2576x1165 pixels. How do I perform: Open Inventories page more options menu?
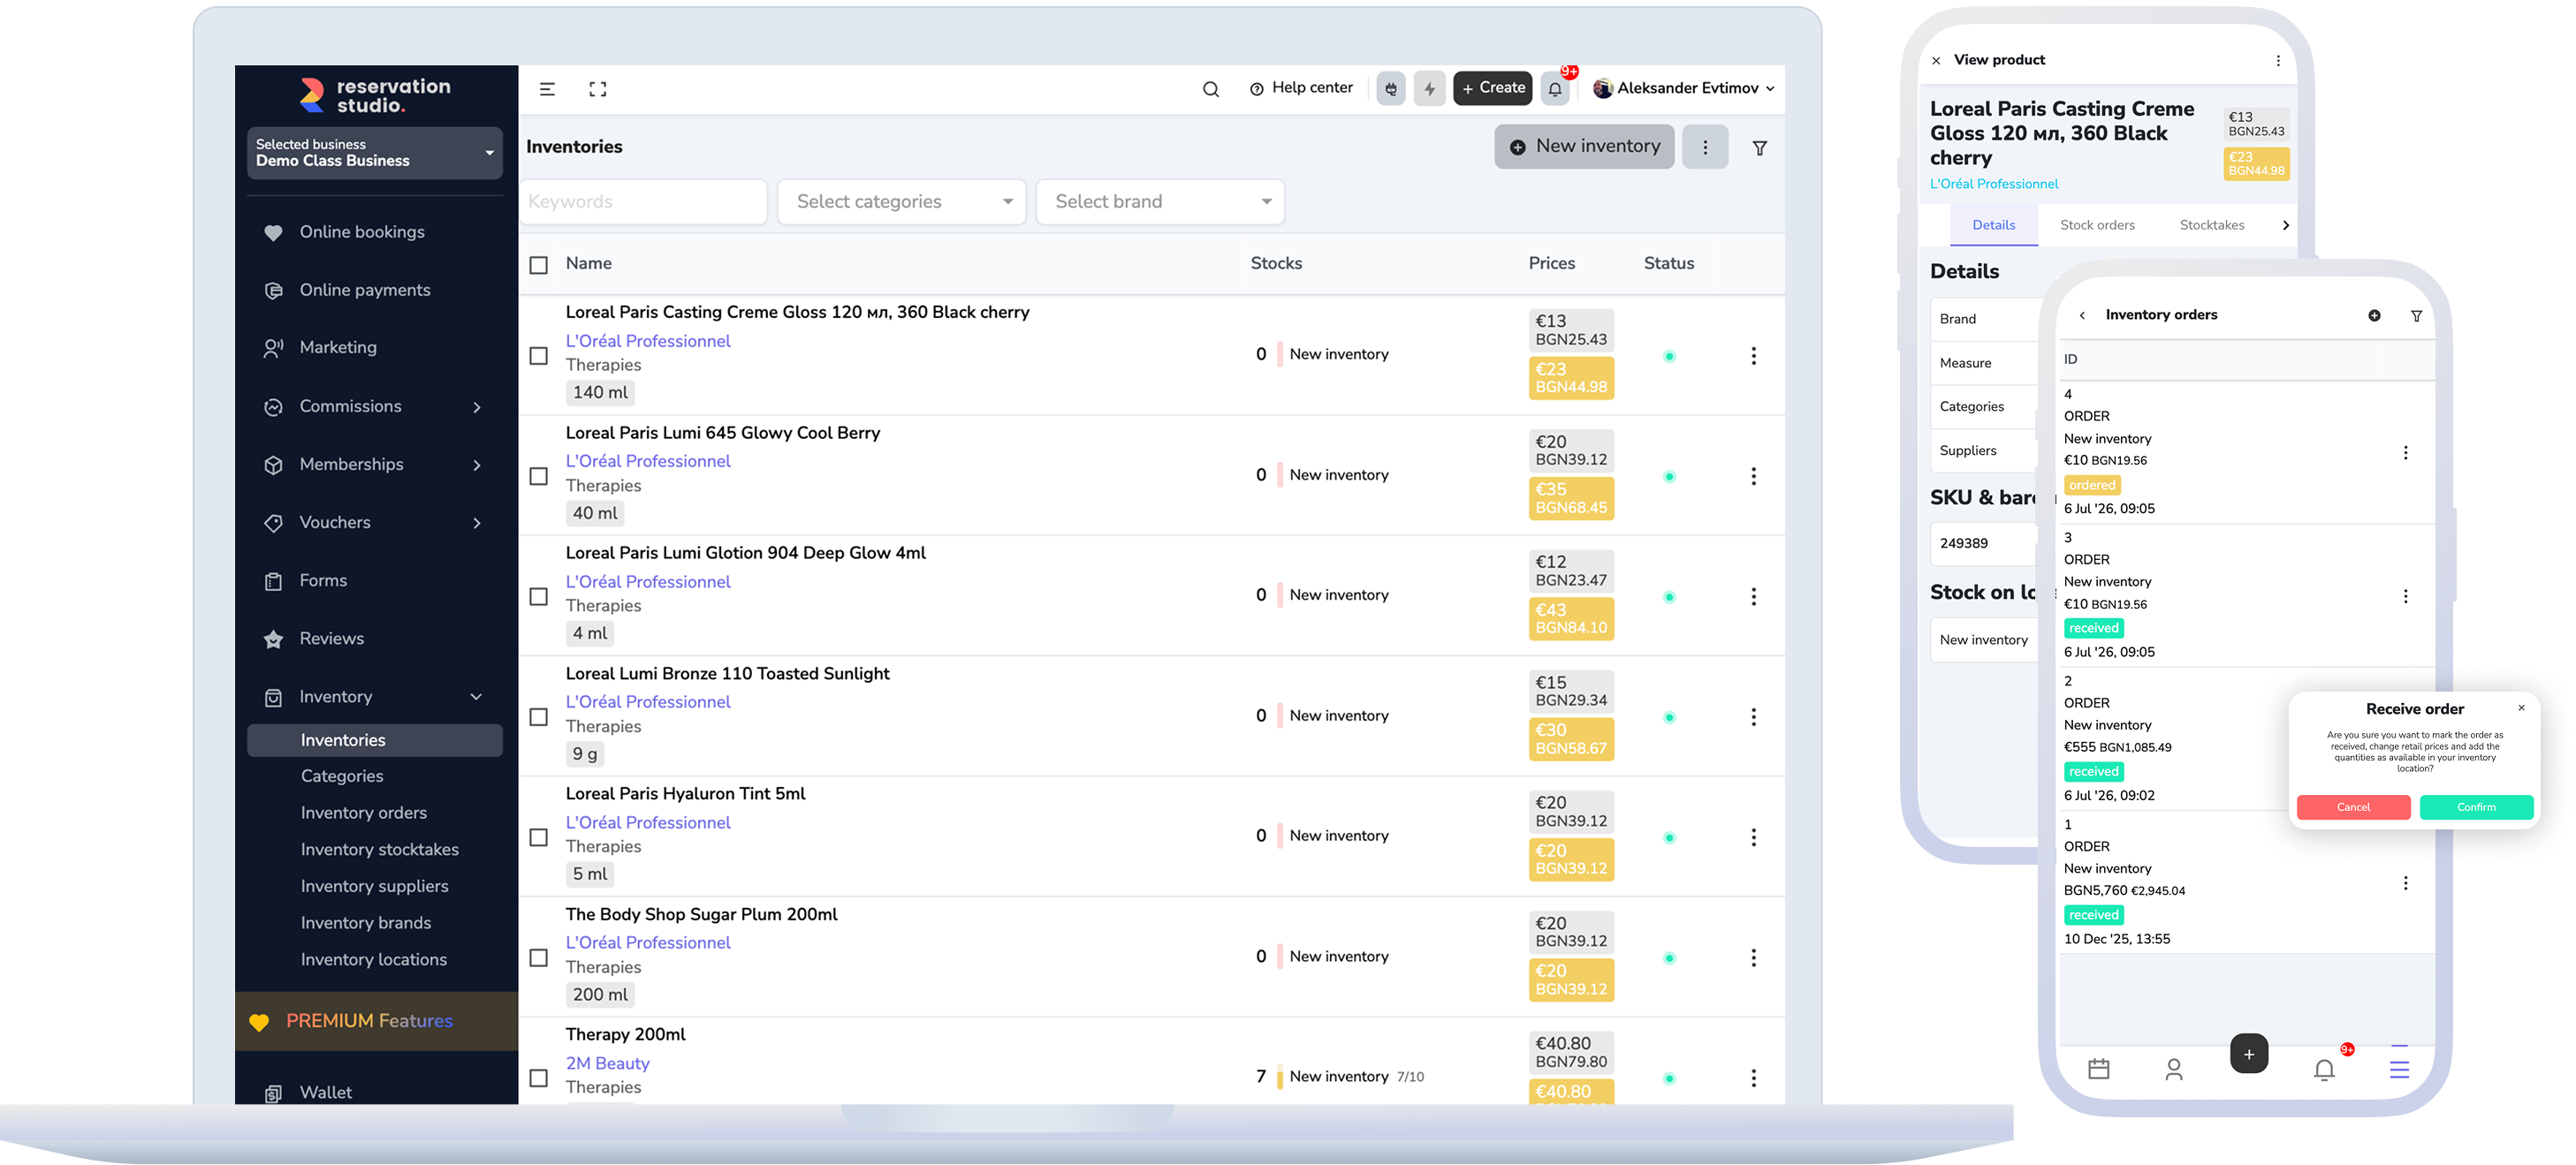pyautogui.click(x=1705, y=147)
